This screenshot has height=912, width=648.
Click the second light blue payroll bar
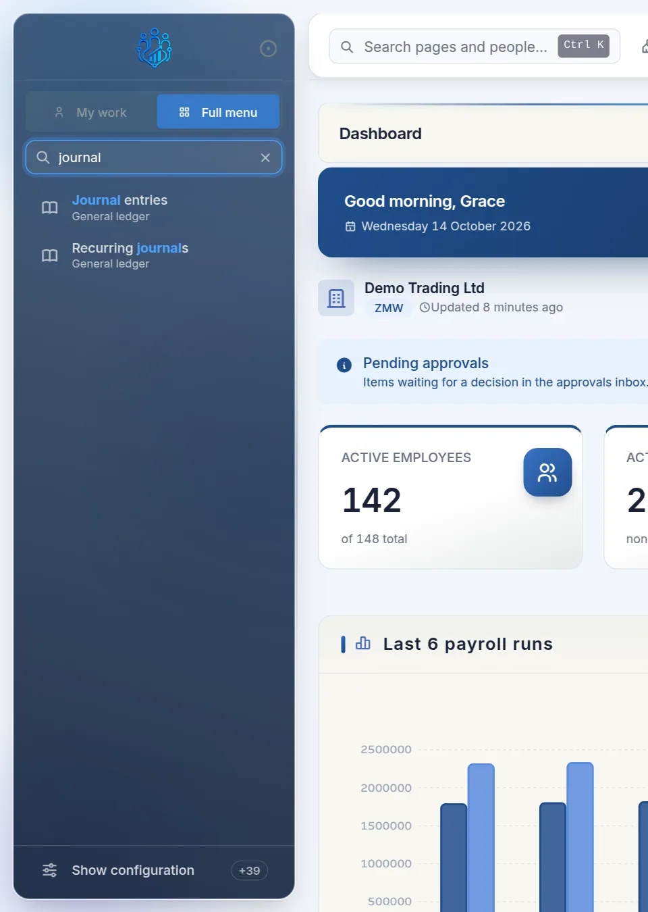[580, 837]
